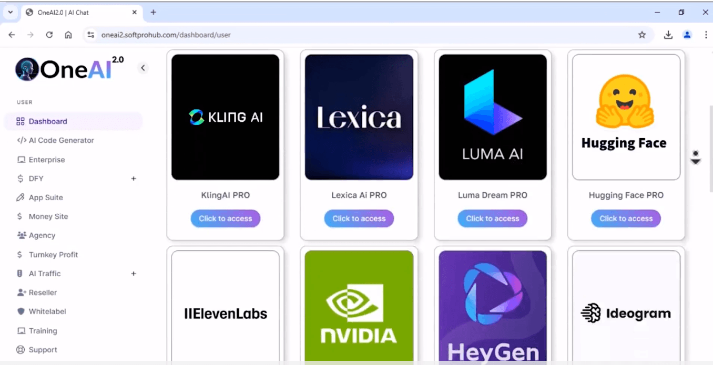
Task: Bookmark this page with star icon
Action: pyautogui.click(x=642, y=35)
